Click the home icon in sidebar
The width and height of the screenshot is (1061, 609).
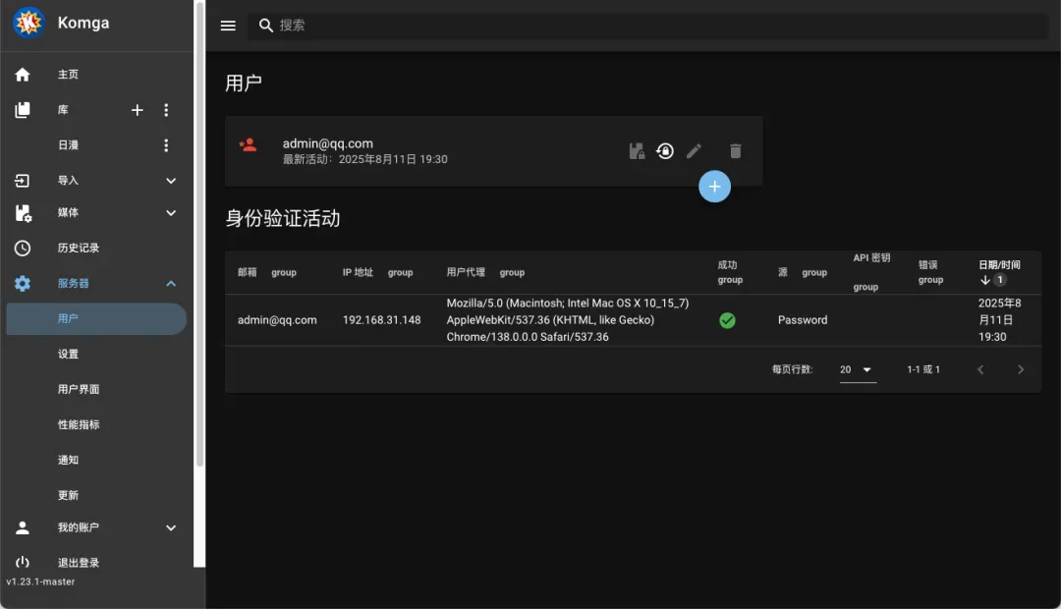pos(23,75)
